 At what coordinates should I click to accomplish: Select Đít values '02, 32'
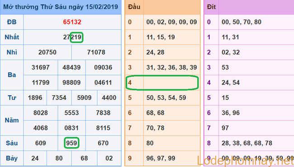(x=231, y=52)
